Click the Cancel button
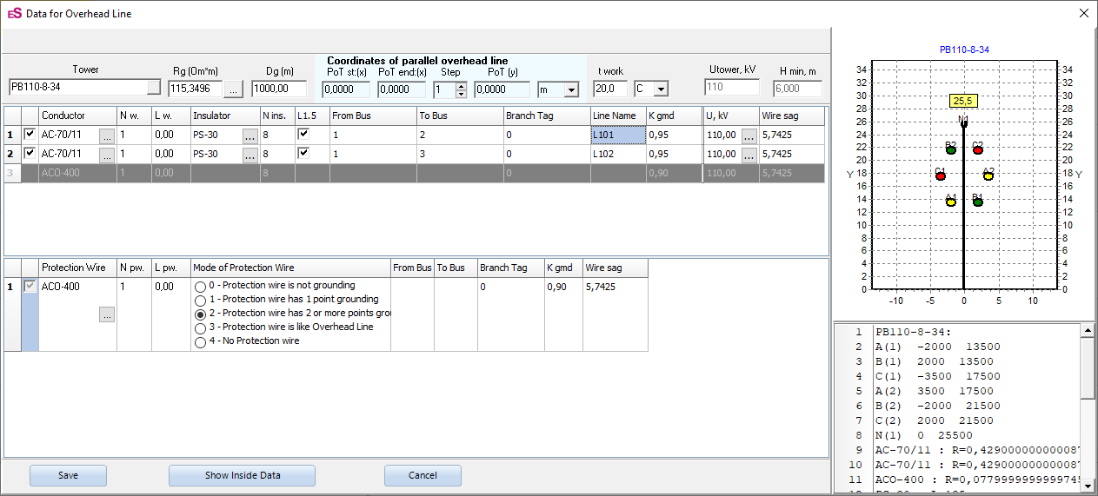Viewport: 1098px width, 496px height. tap(423, 475)
